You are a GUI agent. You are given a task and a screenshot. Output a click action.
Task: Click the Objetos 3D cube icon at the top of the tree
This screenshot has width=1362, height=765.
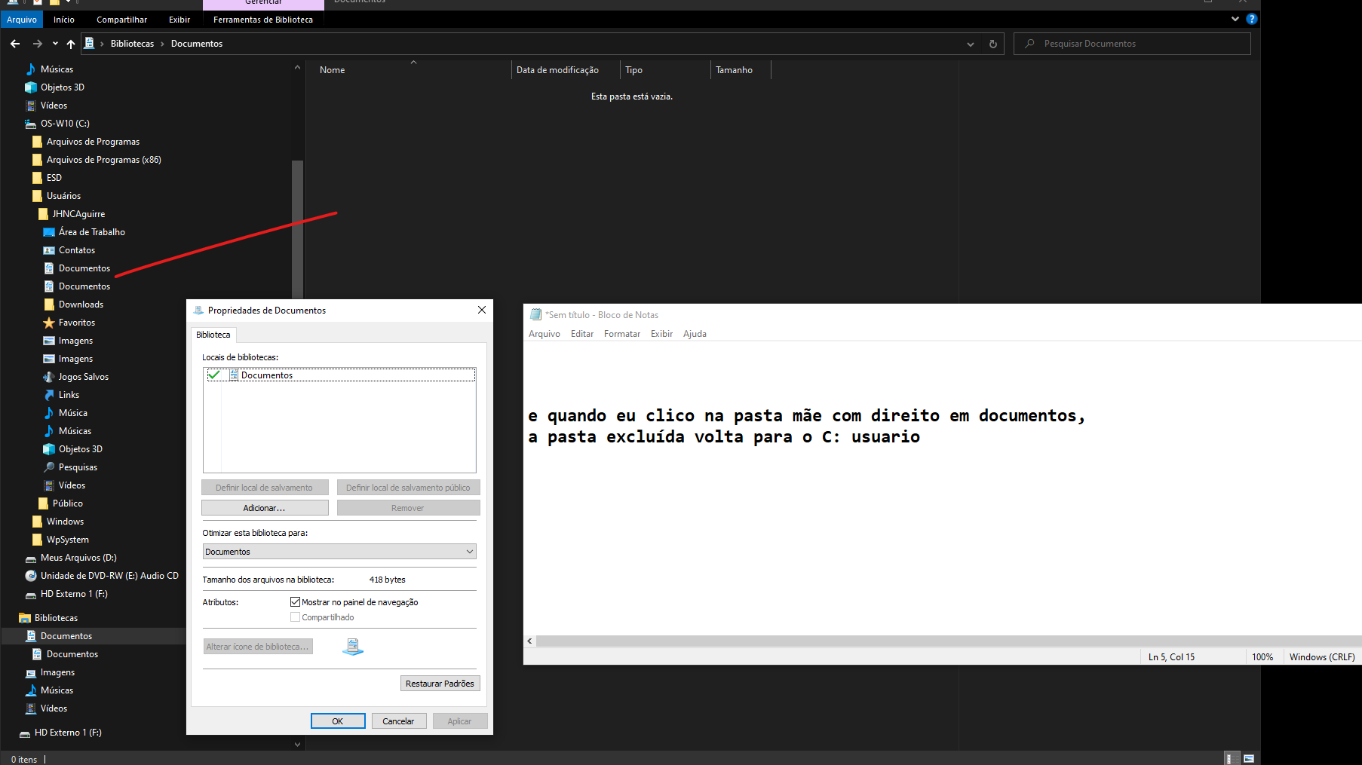(x=31, y=87)
